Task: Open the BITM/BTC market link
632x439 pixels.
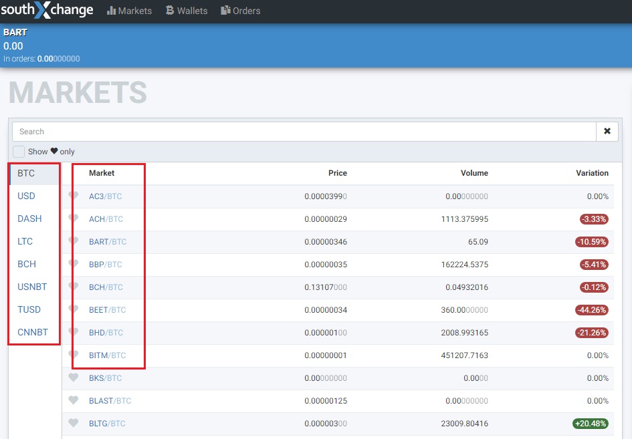Action: [108, 355]
